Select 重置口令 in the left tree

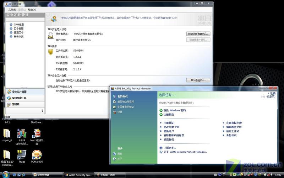19,32
